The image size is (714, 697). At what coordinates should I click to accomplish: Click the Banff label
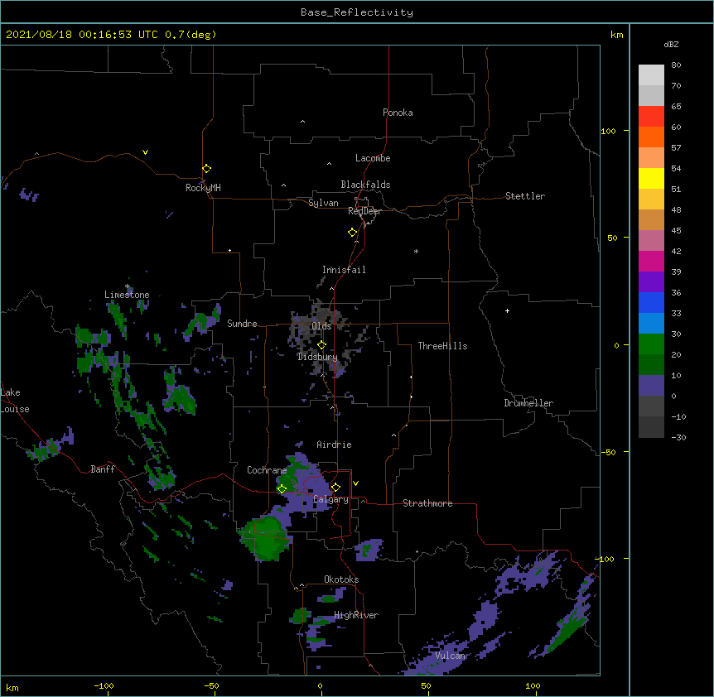(103, 469)
